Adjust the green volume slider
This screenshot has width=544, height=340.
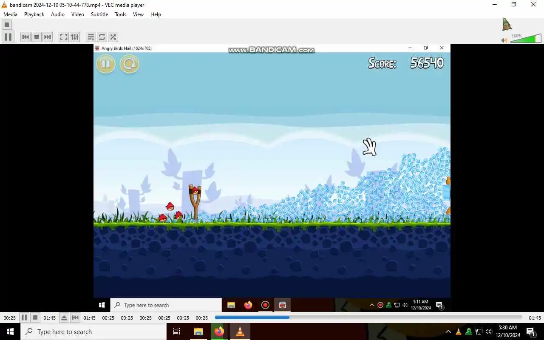click(x=526, y=39)
